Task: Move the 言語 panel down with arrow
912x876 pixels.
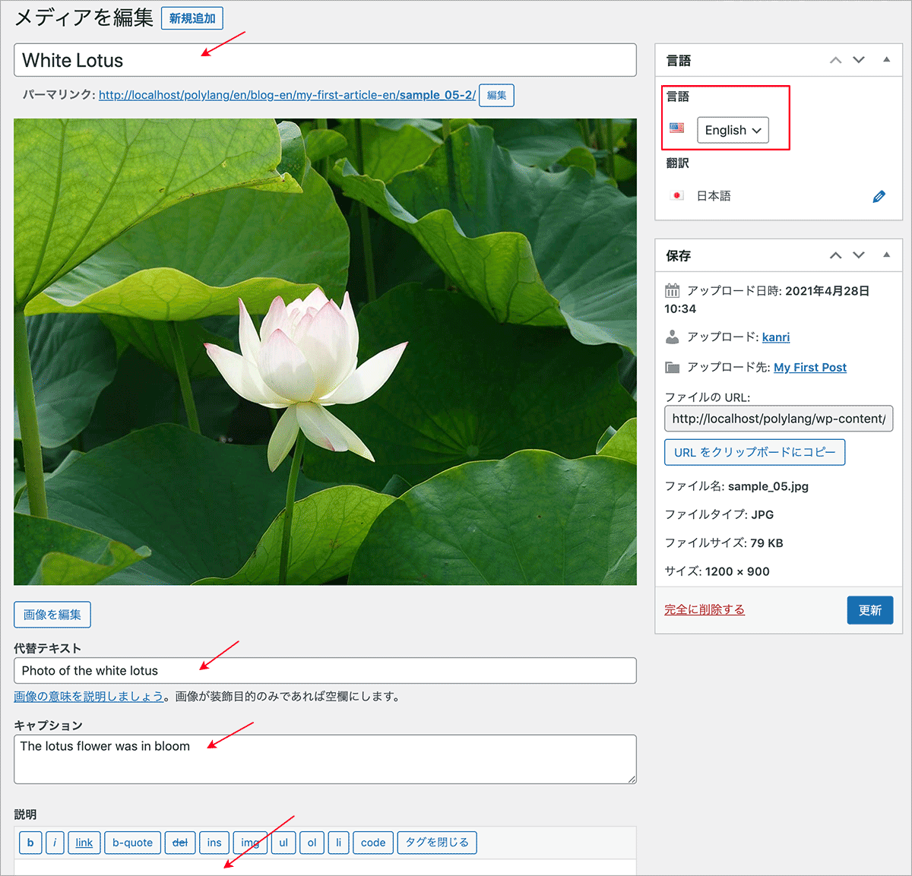Action: tap(859, 60)
